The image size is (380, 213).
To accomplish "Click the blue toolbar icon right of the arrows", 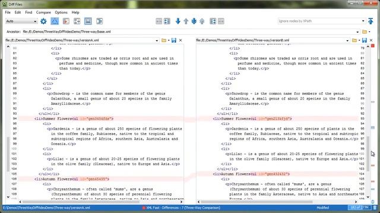I will point(213,21).
